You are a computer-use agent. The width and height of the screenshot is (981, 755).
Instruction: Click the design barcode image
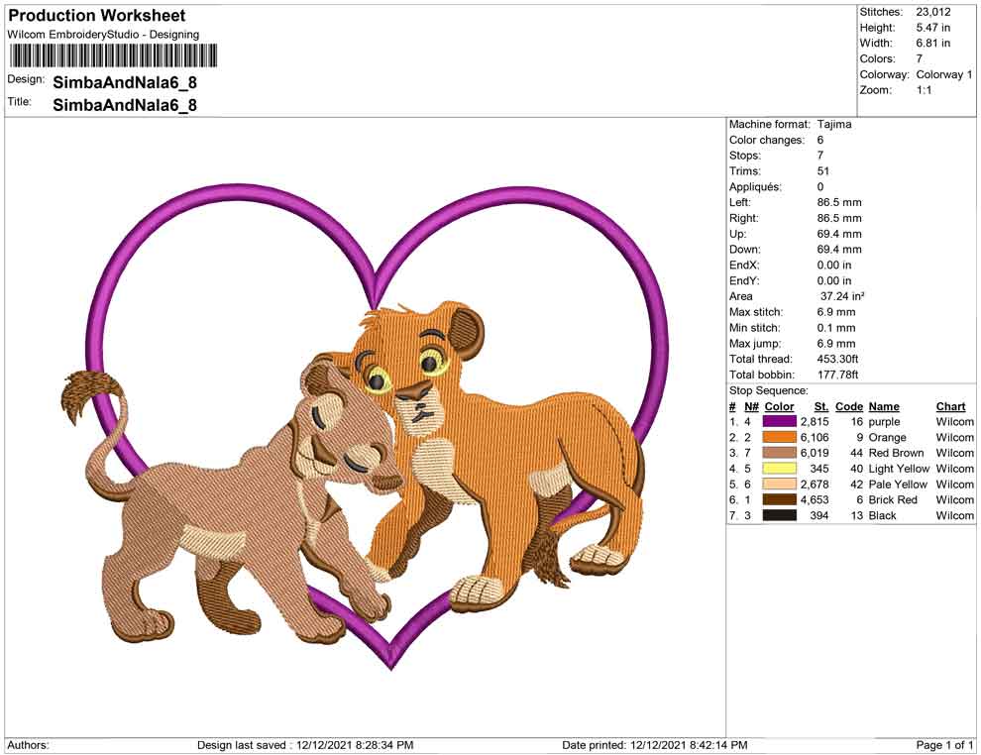[x=114, y=55]
